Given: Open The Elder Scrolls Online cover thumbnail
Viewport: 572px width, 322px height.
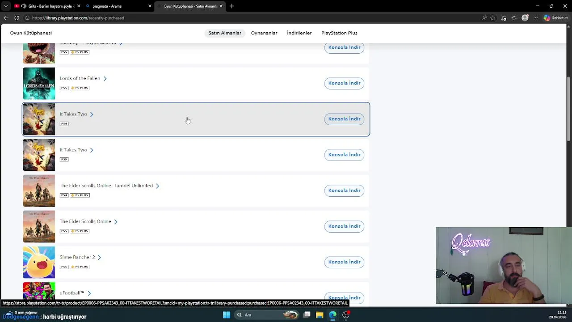Looking at the screenshot, I should tap(39, 227).
